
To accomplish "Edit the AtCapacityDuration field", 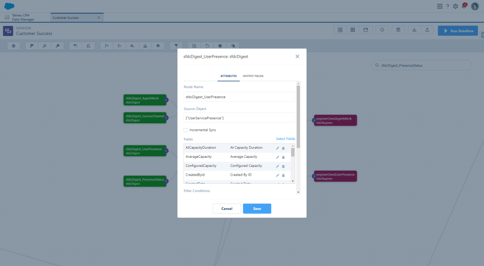I will (x=278, y=148).
